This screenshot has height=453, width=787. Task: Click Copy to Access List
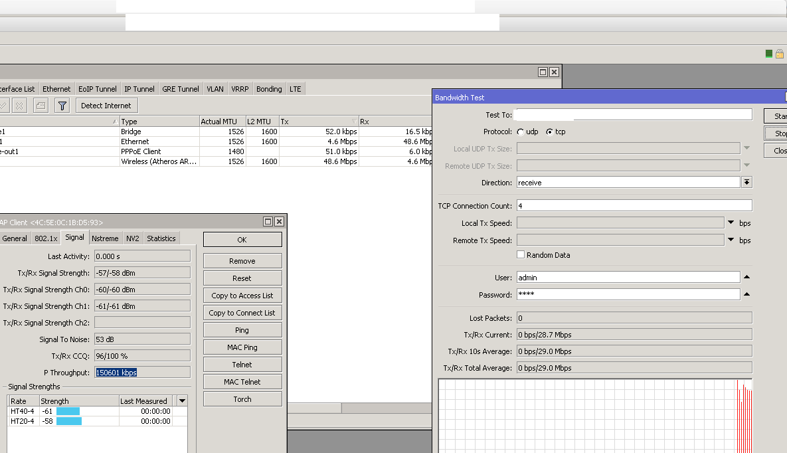242,296
